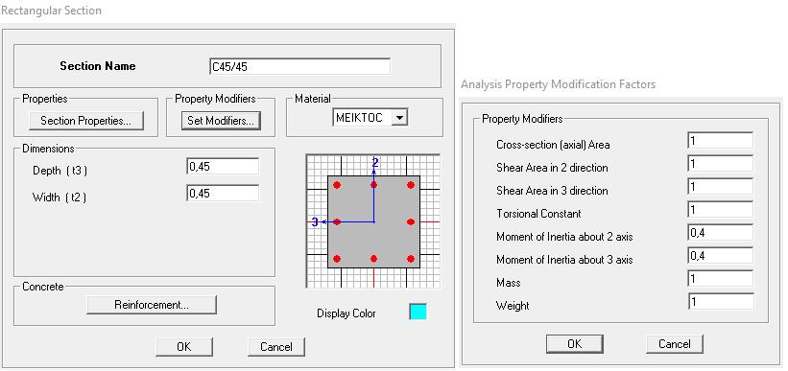Confirm Rectangular Section with OK
This screenshot has height=371, width=788.
[x=184, y=347]
